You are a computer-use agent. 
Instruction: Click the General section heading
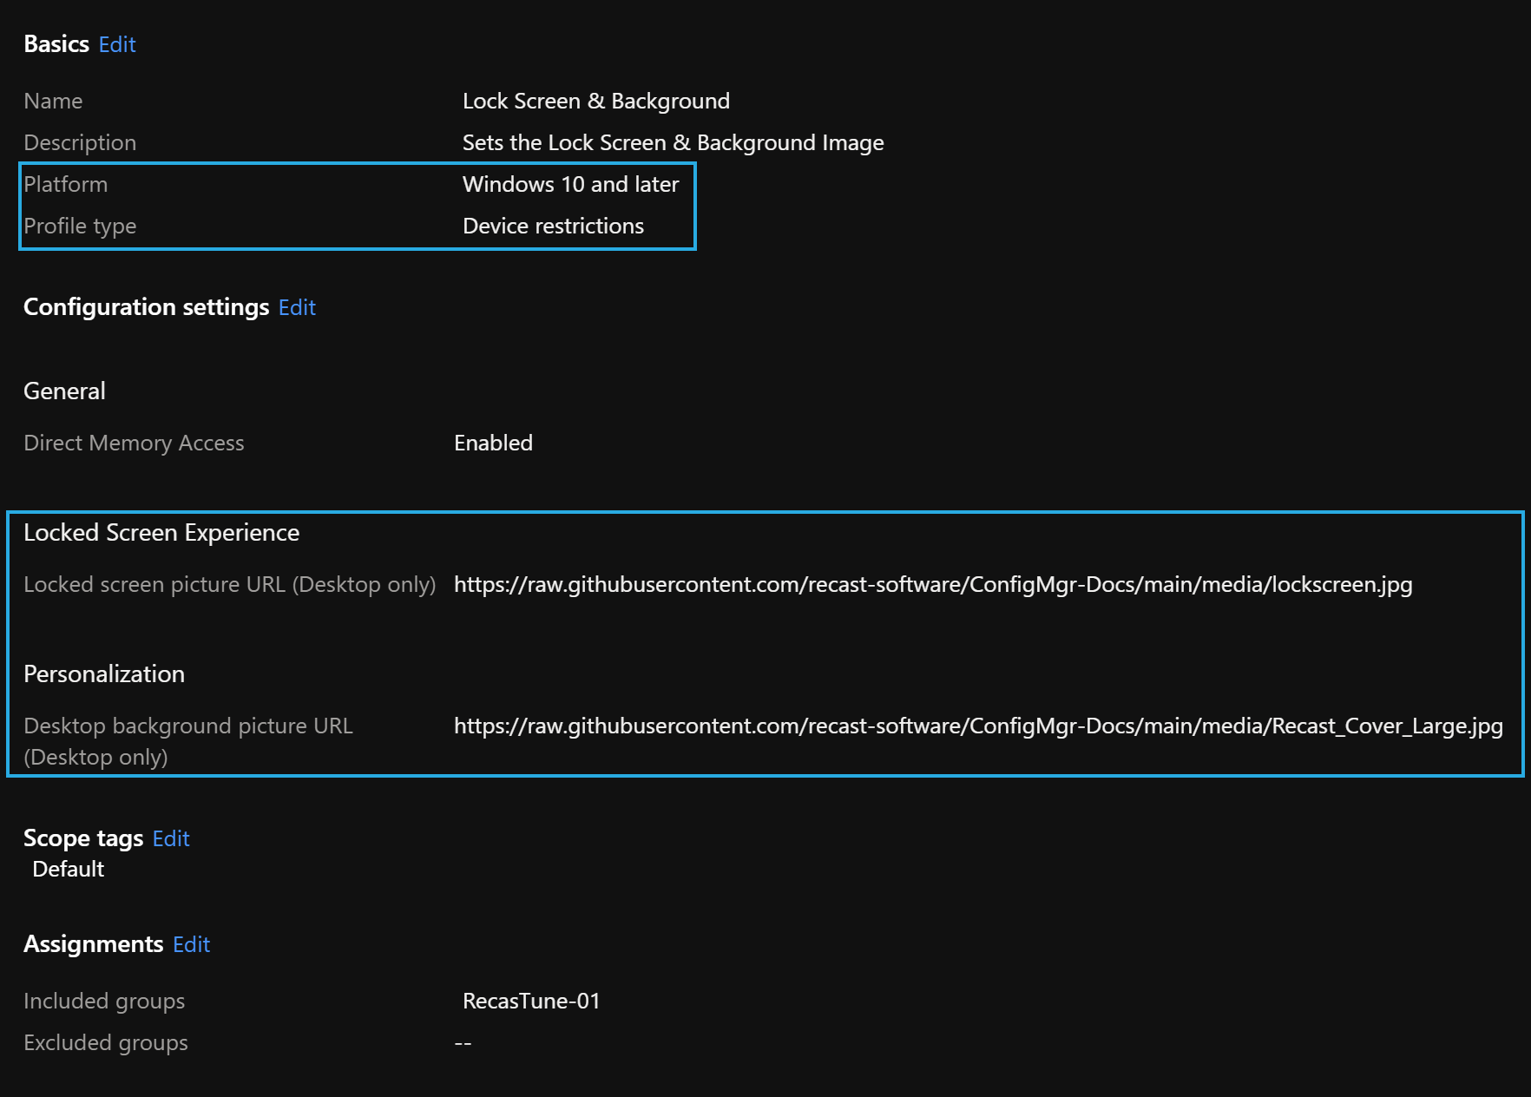pyautogui.click(x=64, y=391)
